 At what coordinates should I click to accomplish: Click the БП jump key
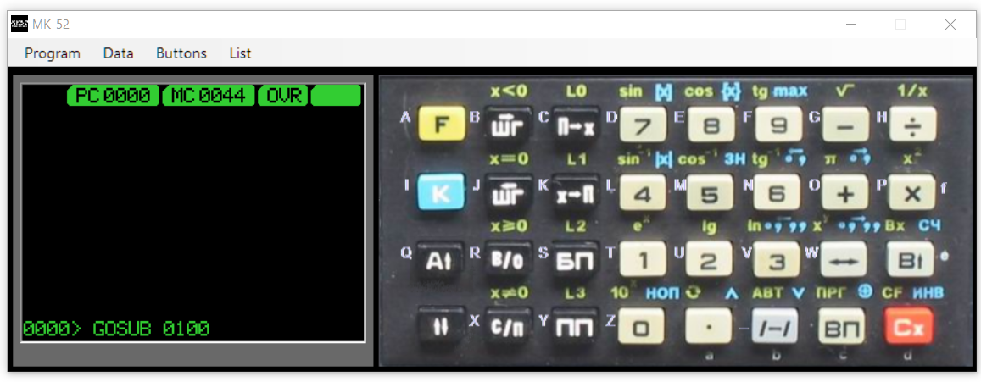576,260
